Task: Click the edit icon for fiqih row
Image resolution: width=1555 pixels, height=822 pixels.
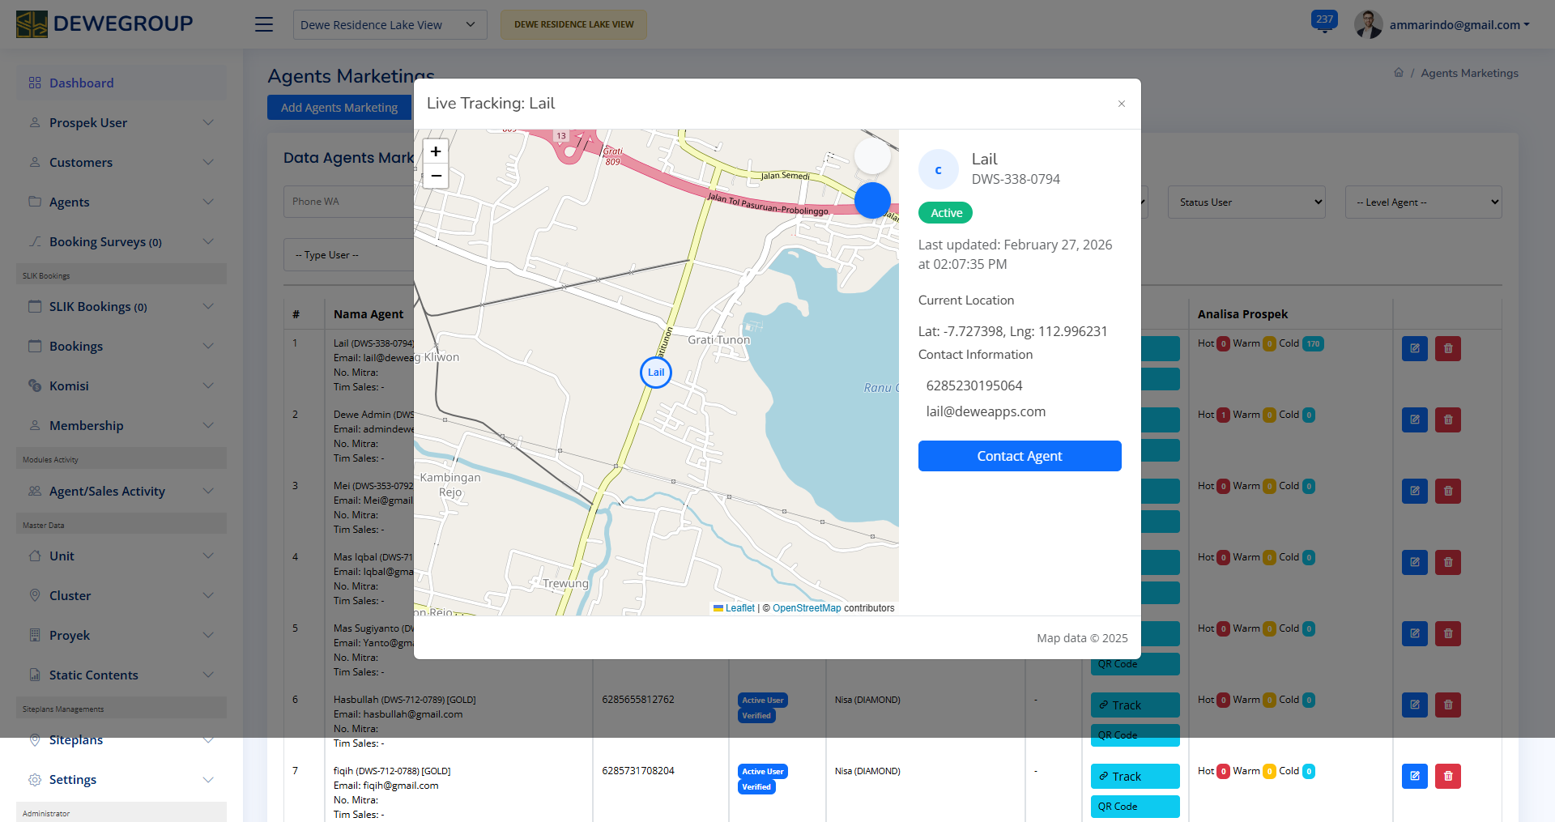Action: (x=1414, y=776)
